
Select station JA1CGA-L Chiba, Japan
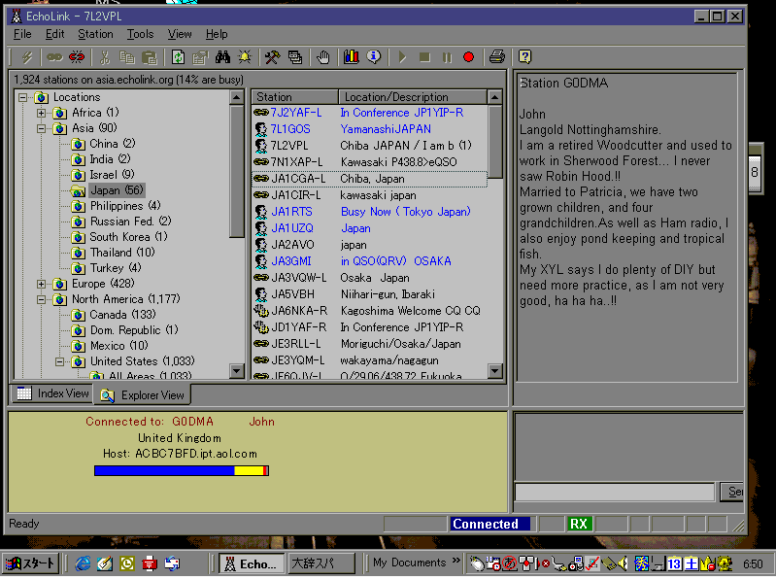coord(370,179)
